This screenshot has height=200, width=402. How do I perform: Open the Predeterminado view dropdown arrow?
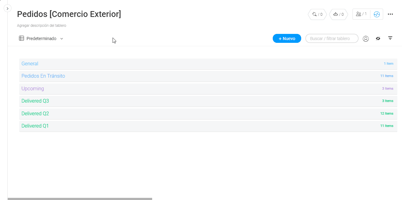click(x=62, y=39)
